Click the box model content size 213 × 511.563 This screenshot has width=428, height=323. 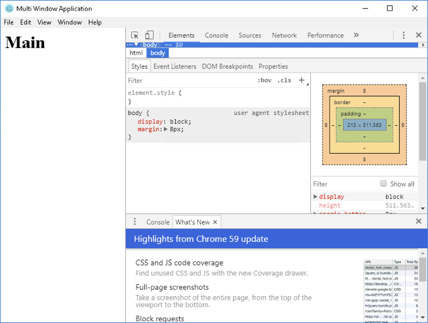tap(364, 125)
